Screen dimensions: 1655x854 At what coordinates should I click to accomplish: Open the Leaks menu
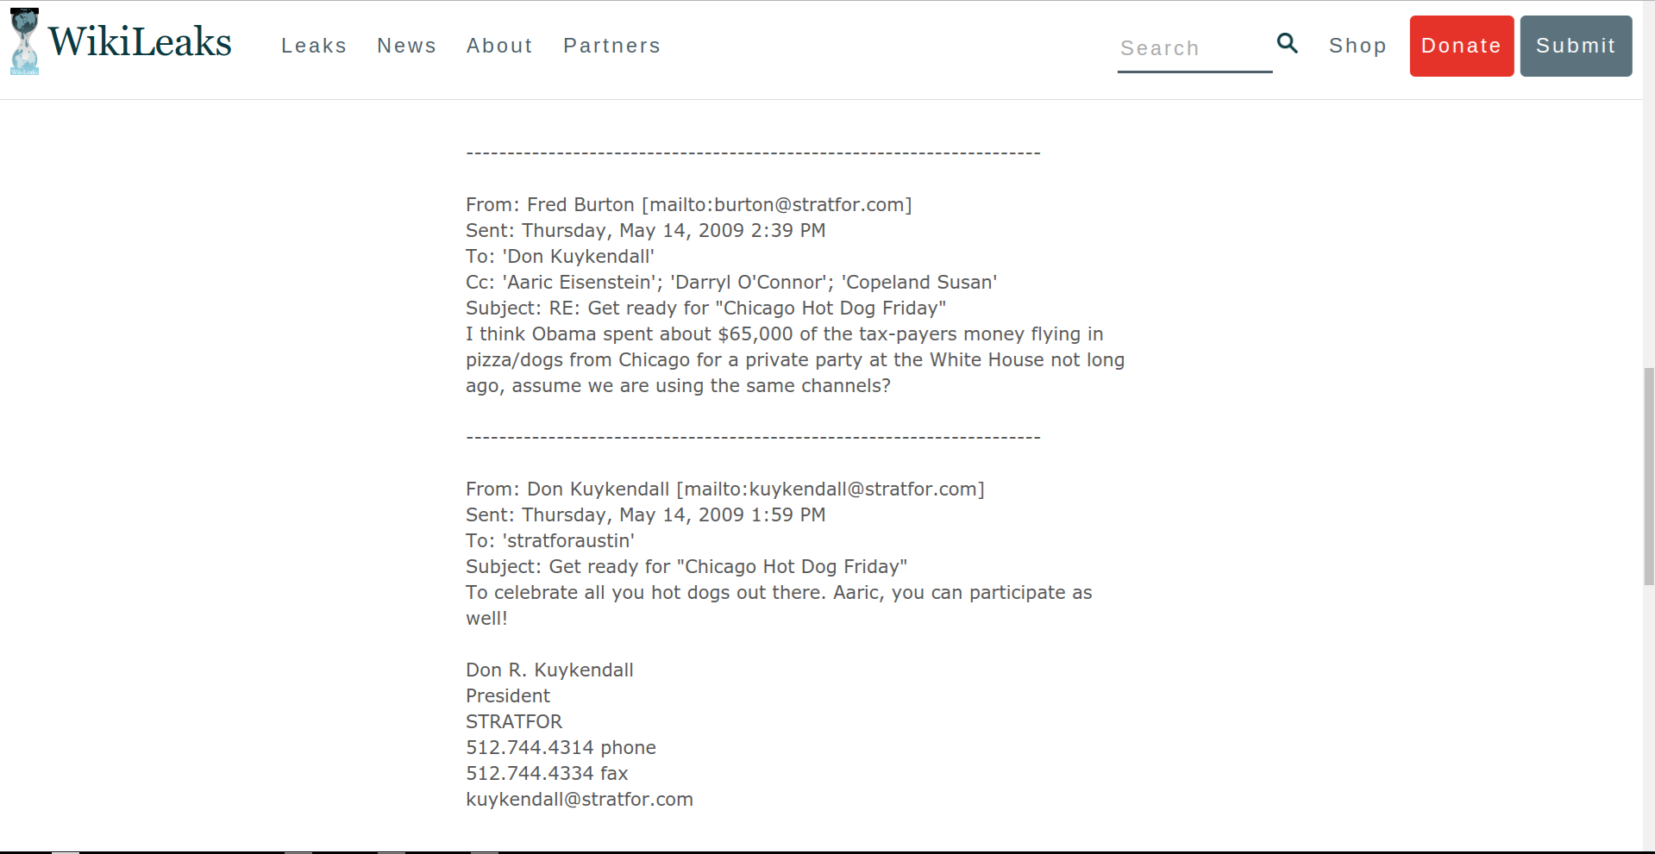[x=314, y=46]
